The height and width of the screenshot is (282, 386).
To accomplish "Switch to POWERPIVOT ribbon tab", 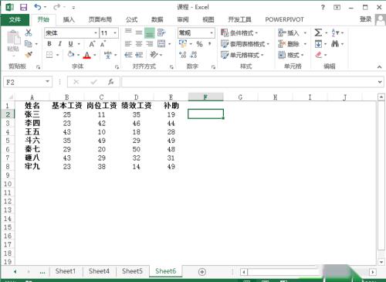I will click(284, 19).
